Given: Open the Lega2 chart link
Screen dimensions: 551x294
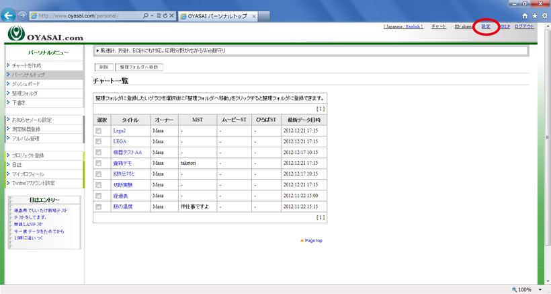Looking at the screenshot, I should tap(119, 131).
